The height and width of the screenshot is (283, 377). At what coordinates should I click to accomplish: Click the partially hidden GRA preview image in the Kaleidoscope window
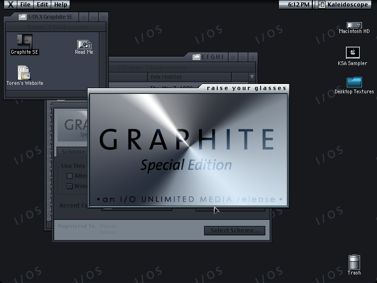pyautogui.click(x=73, y=126)
